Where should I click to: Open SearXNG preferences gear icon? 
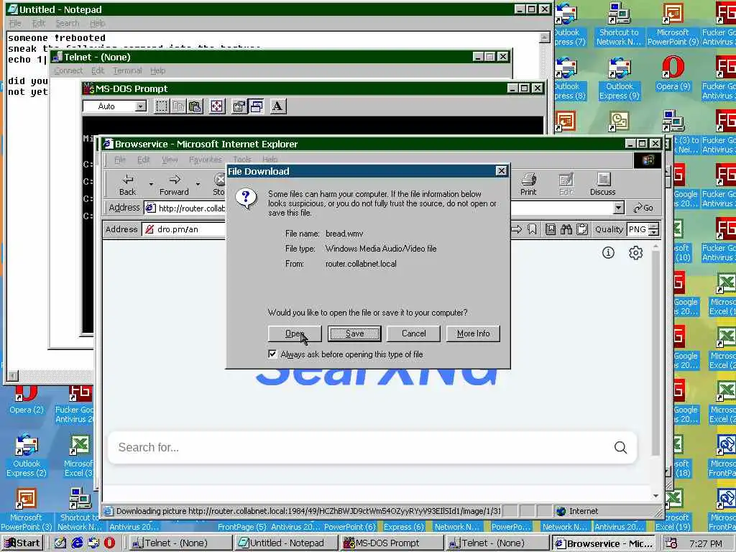(x=635, y=253)
